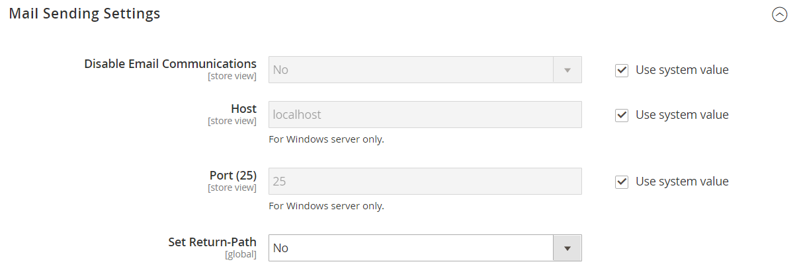797x270 pixels.
Task: Uncheck Use system value for Disable Email Communications
Action: (622, 70)
